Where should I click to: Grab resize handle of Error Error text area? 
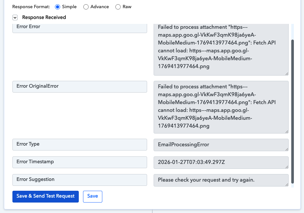287,74
